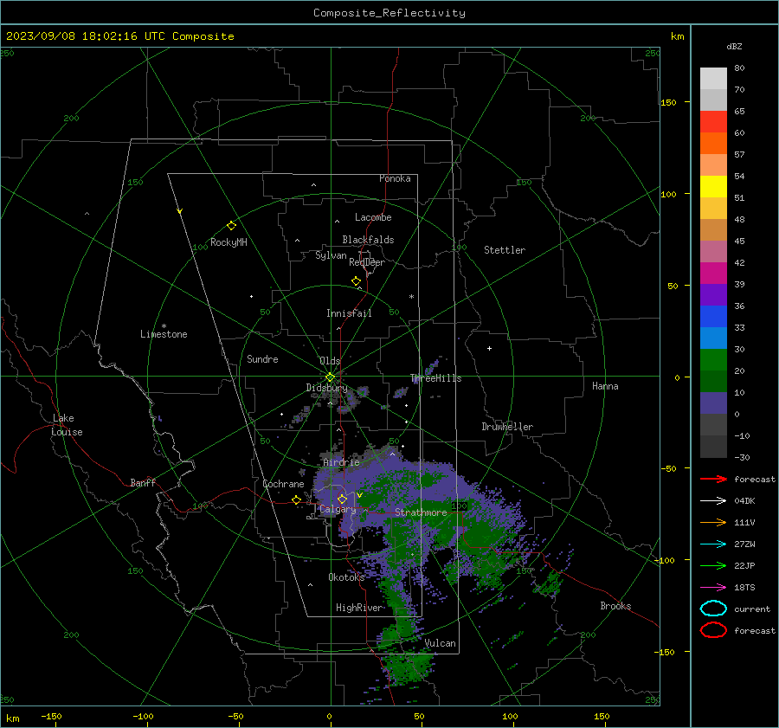Click the RockyMH label
The height and width of the screenshot is (728, 779).
229,242
